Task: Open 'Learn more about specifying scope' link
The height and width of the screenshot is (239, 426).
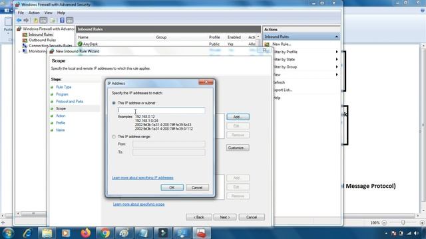Action: click(x=139, y=204)
